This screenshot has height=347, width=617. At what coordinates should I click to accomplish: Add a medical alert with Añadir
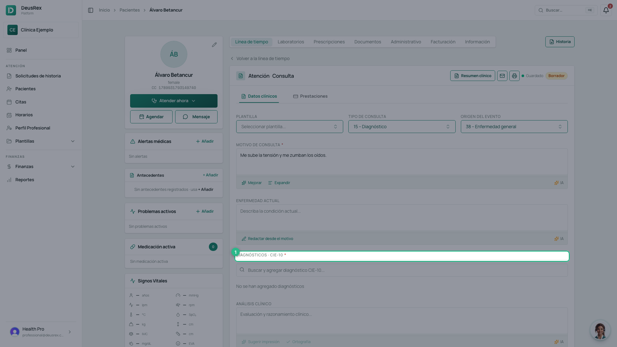point(205,141)
